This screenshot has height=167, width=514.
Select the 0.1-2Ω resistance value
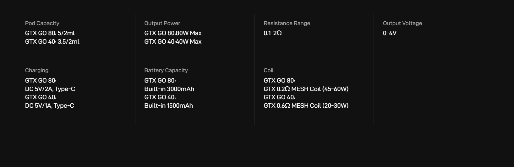point(273,33)
